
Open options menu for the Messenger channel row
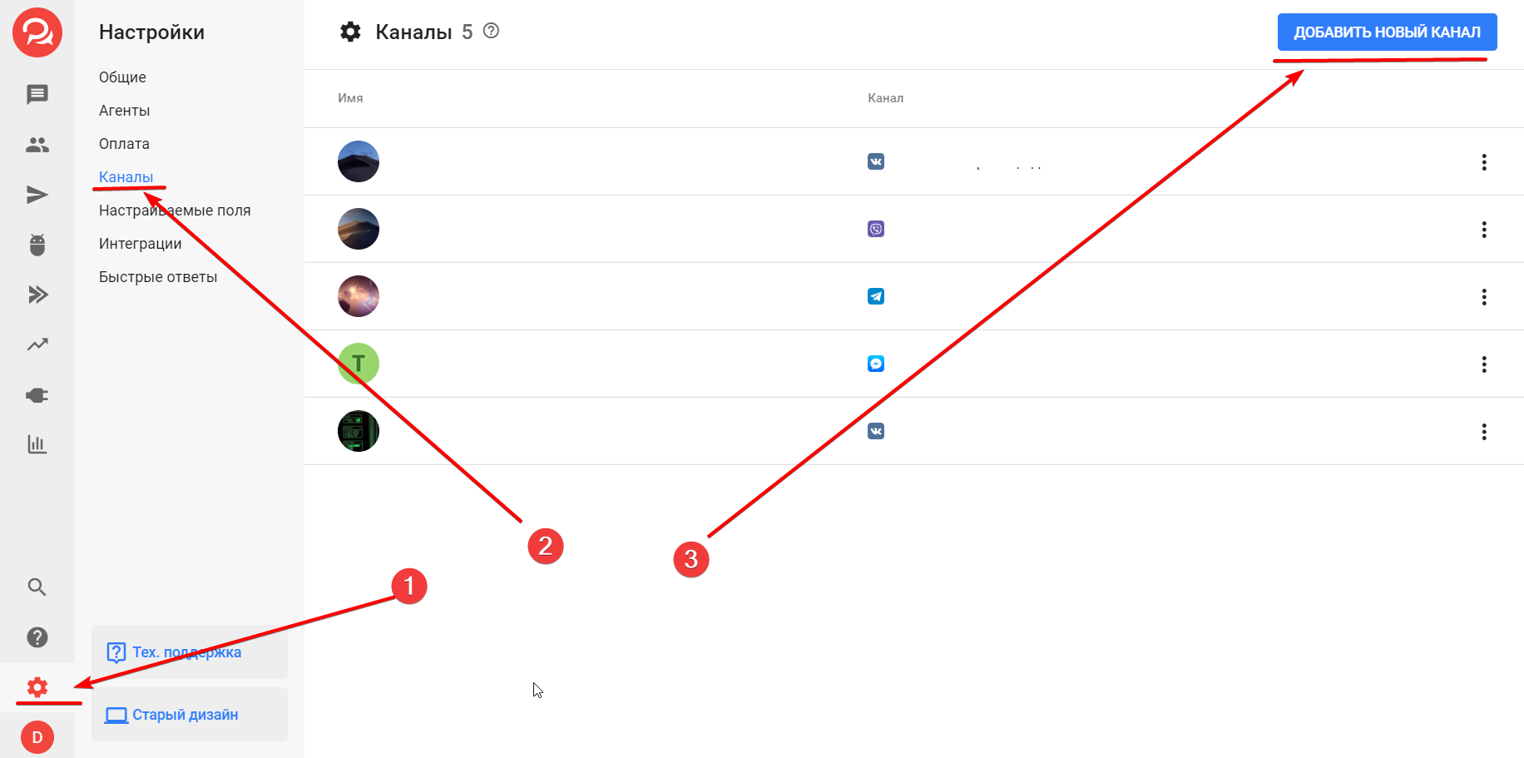pos(1484,364)
